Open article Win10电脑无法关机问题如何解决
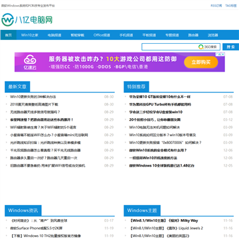Image resolution: width=239 pixels, height=239 pixels. 155,127
